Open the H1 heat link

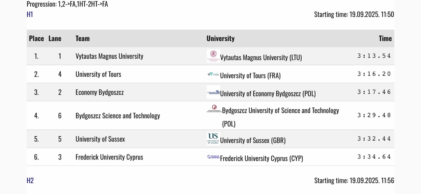[x=30, y=14]
